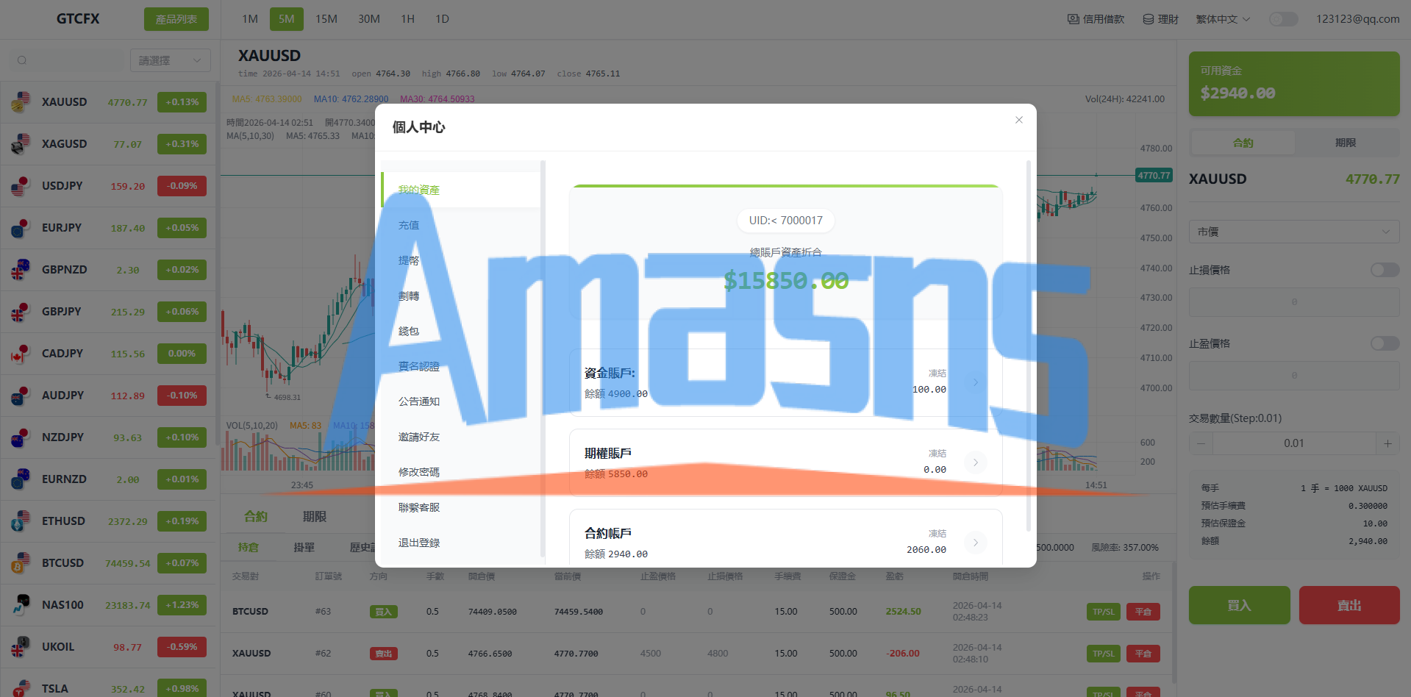The width and height of the screenshot is (1411, 697).
Task: Click the take-profit price input field
Action: 1294,376
